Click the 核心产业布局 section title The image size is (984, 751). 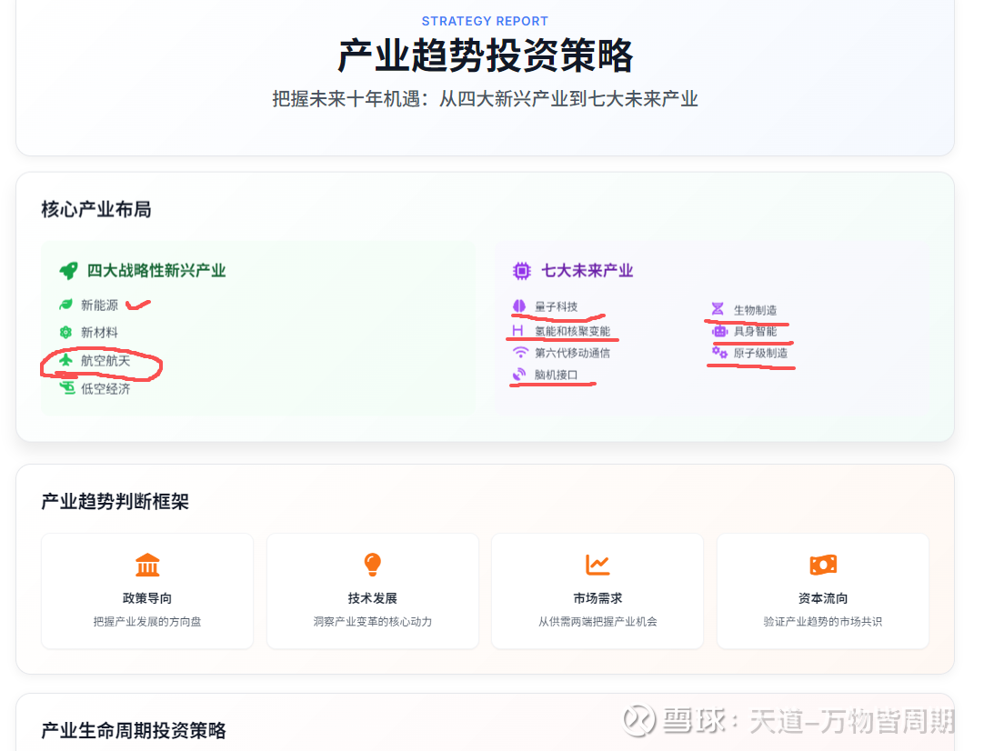pos(96,209)
